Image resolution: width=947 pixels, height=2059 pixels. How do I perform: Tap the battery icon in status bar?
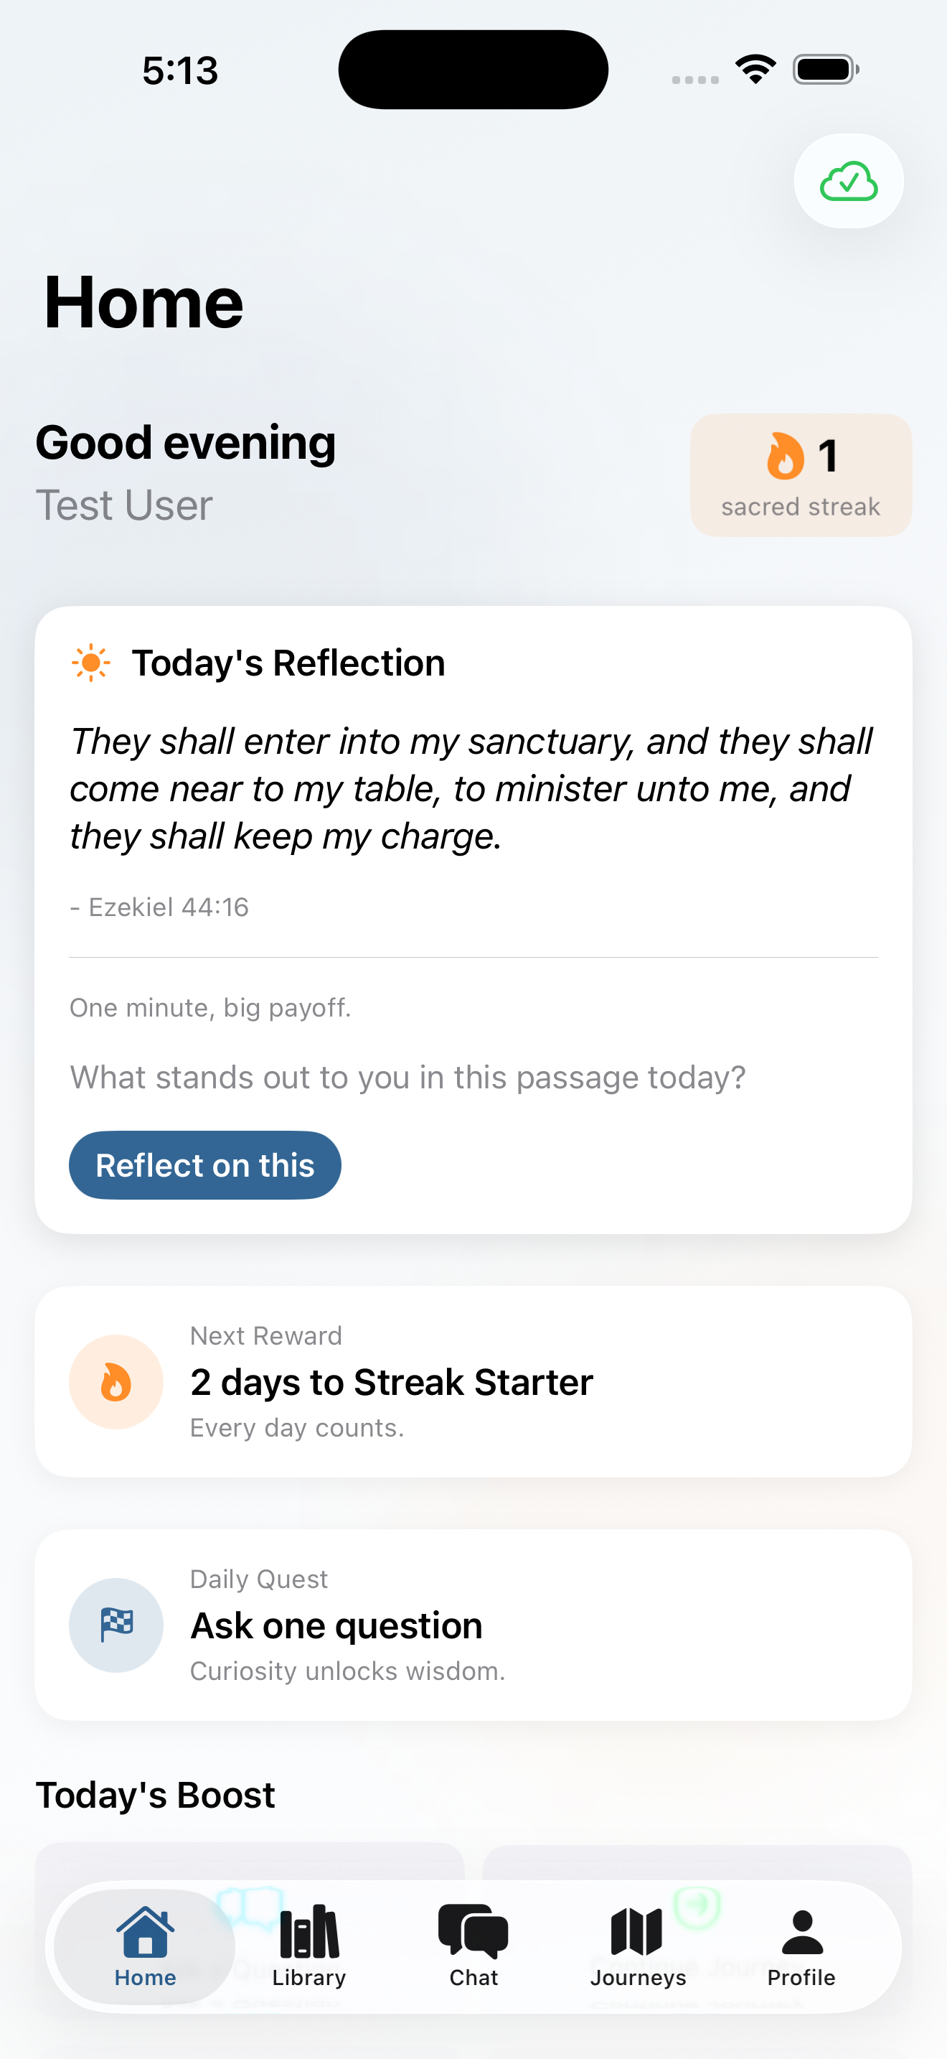click(x=826, y=70)
